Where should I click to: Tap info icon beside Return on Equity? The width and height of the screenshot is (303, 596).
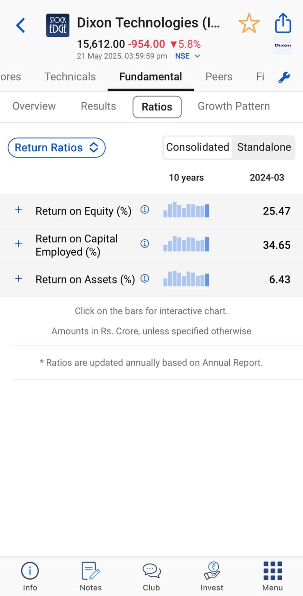click(145, 210)
